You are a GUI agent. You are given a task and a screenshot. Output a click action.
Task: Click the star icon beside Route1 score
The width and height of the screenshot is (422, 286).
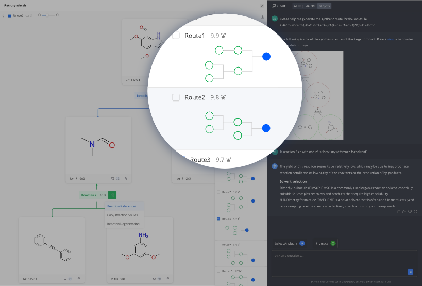224,36
